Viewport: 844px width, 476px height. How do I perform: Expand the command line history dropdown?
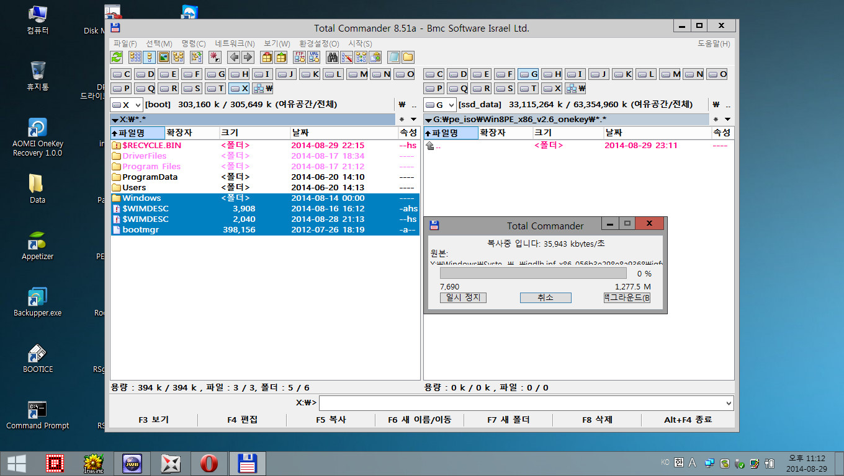click(x=728, y=403)
